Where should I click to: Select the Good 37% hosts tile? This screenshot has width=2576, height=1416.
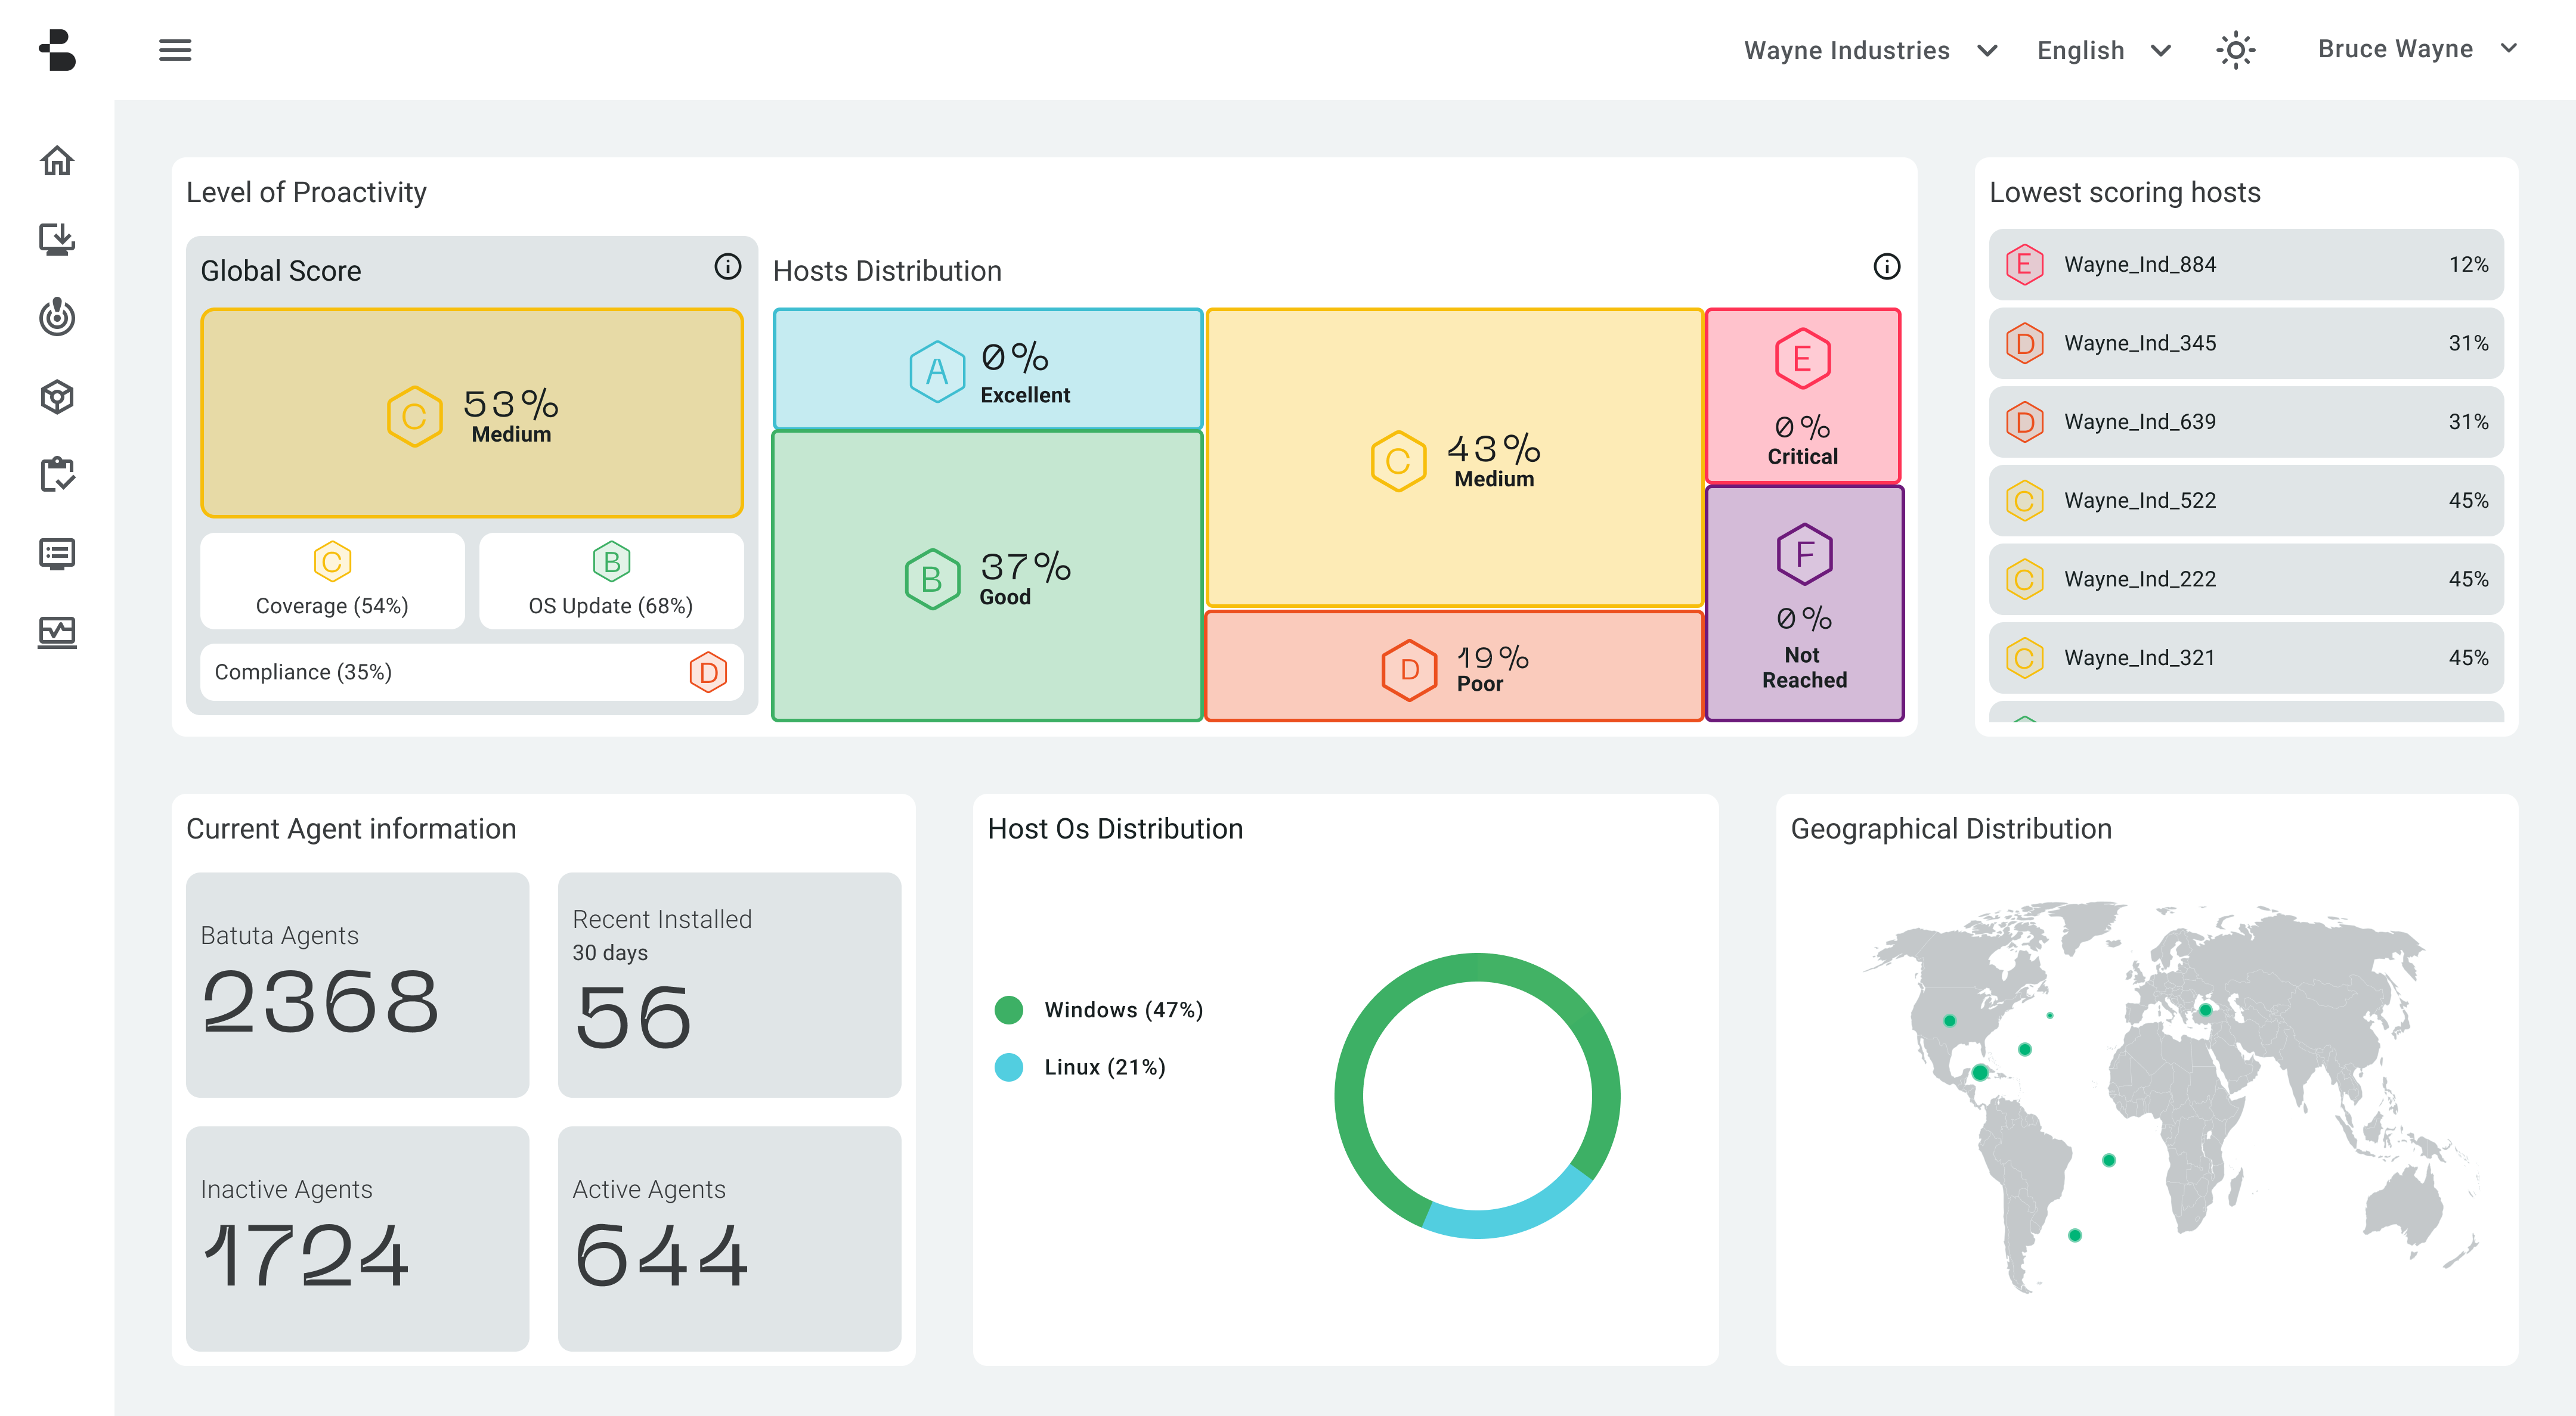987,577
